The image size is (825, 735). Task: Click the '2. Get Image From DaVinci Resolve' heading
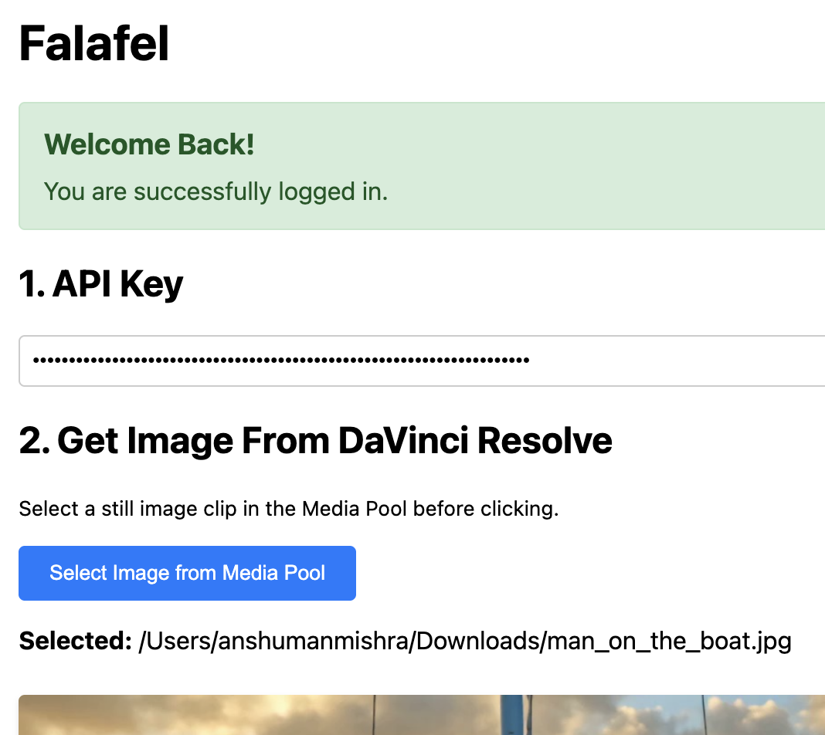pos(315,441)
